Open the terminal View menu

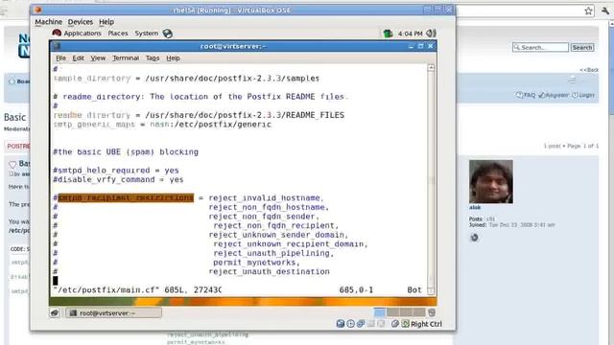[x=98, y=58]
